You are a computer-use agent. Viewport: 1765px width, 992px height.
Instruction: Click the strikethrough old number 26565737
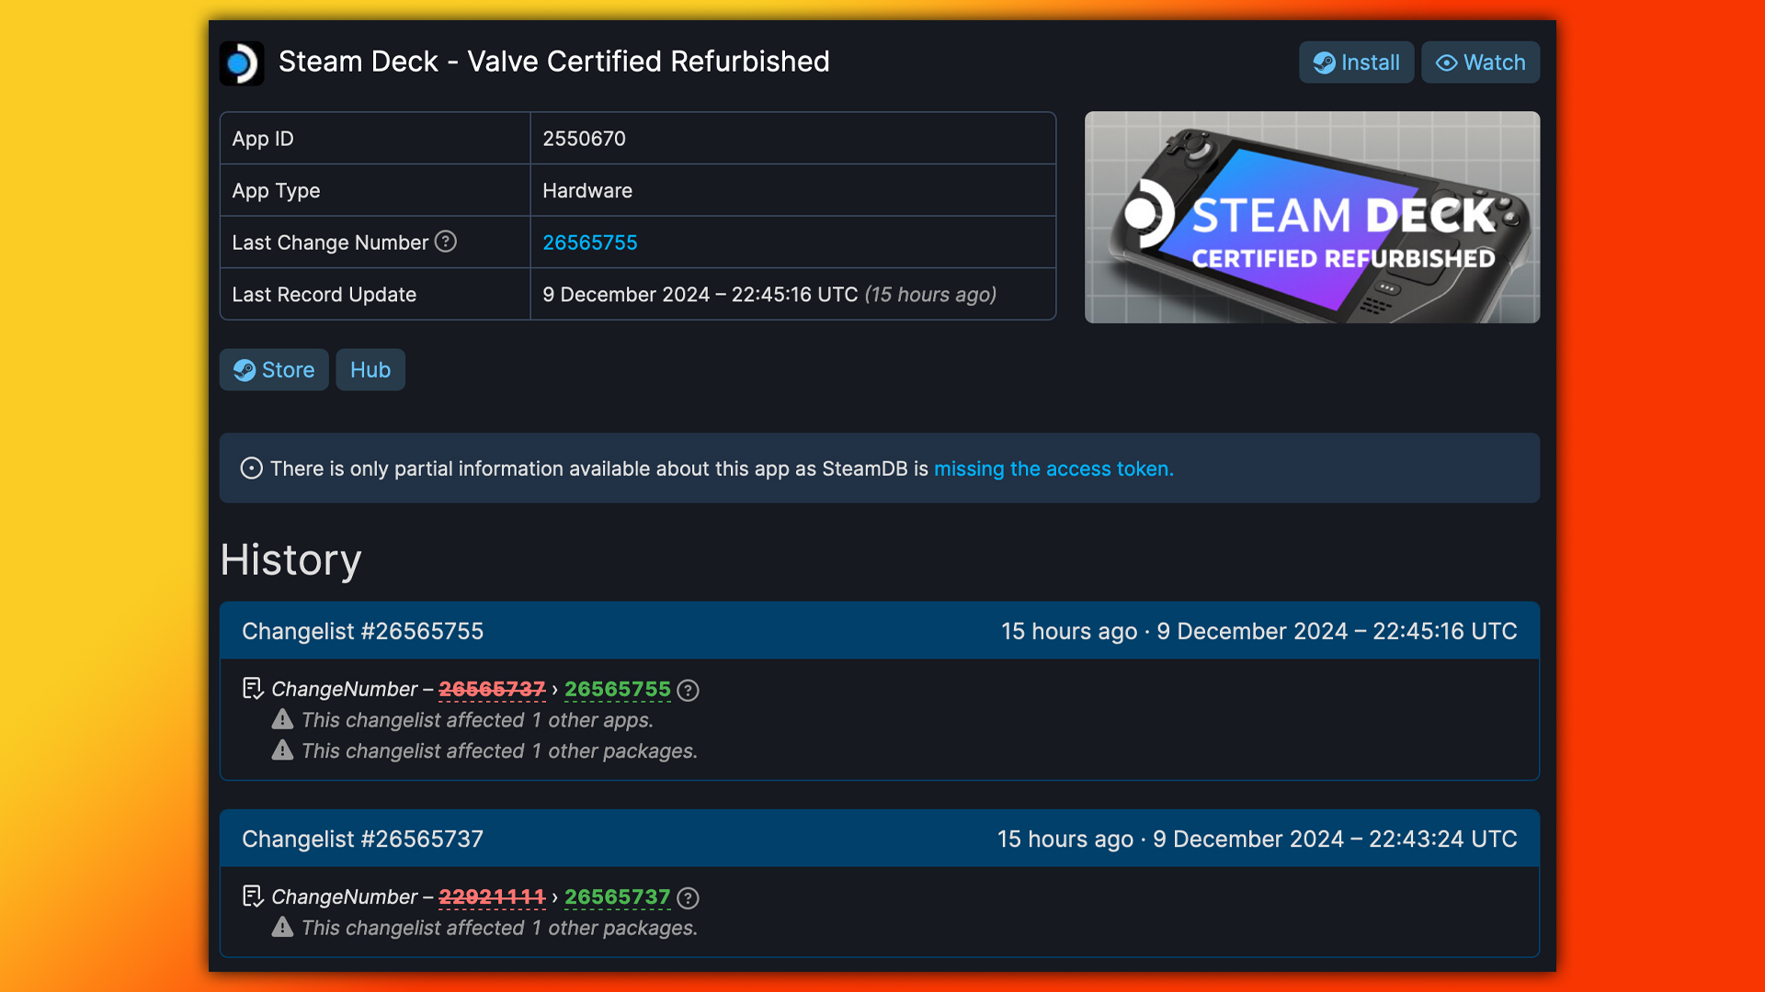[492, 689]
